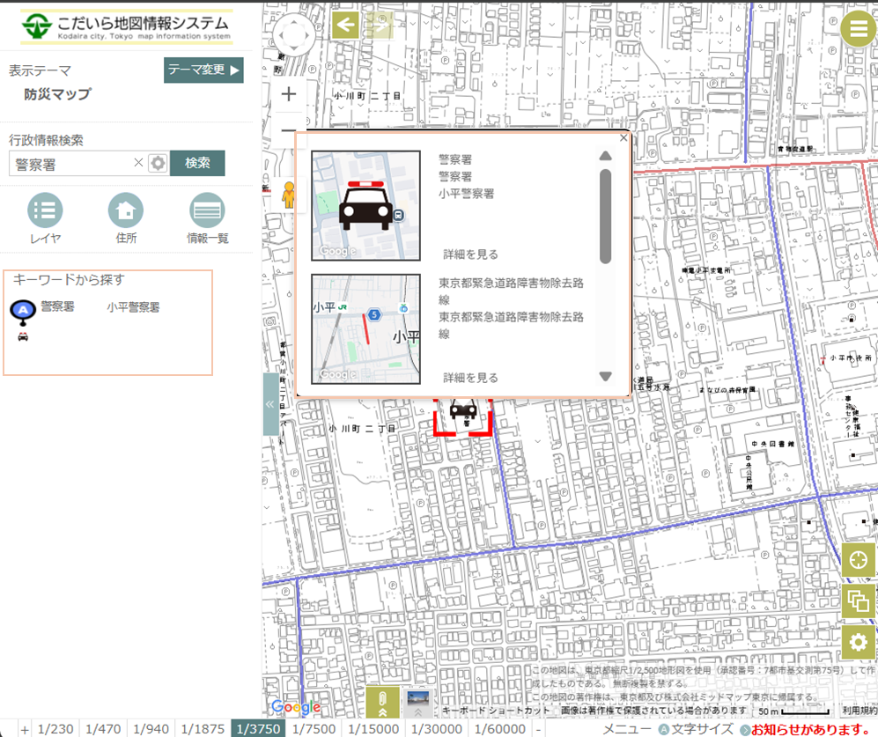Go back with the left arrow button
Image resolution: width=878 pixels, height=737 pixels.
point(345,25)
